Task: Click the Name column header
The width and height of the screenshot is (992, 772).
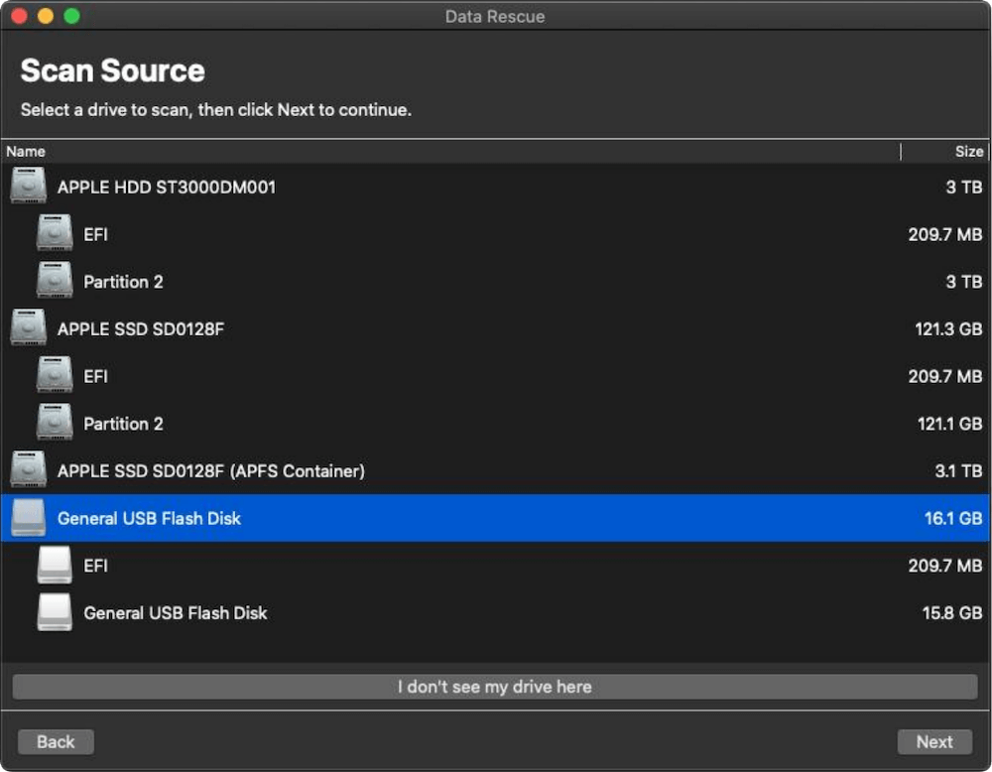Action: pyautogui.click(x=26, y=151)
